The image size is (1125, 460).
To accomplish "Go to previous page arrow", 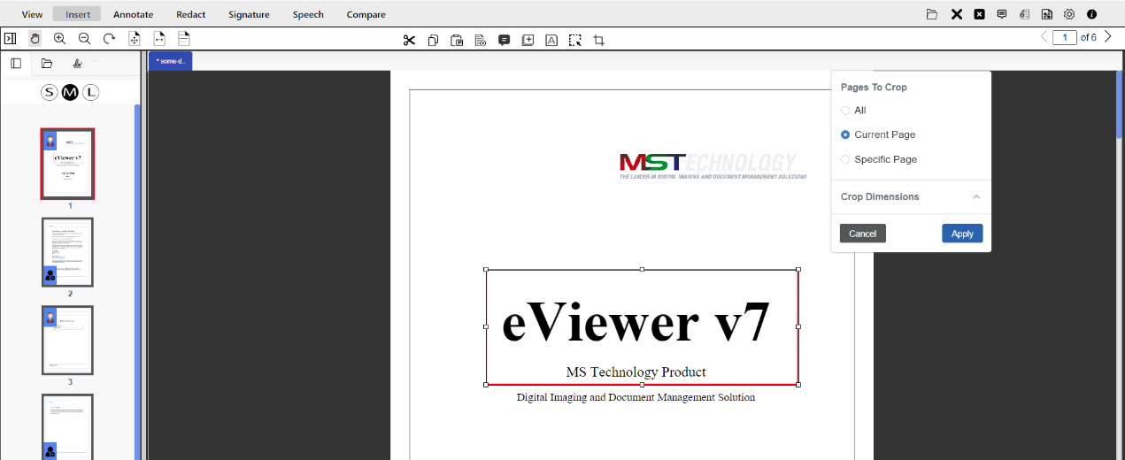I will (x=1044, y=37).
